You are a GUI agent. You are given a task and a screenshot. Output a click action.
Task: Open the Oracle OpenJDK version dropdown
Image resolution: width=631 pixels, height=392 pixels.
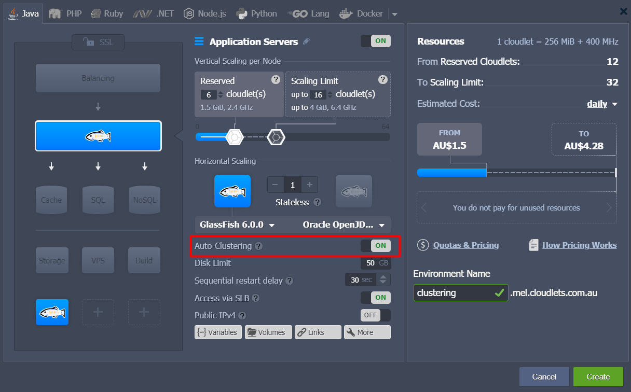[x=343, y=225]
